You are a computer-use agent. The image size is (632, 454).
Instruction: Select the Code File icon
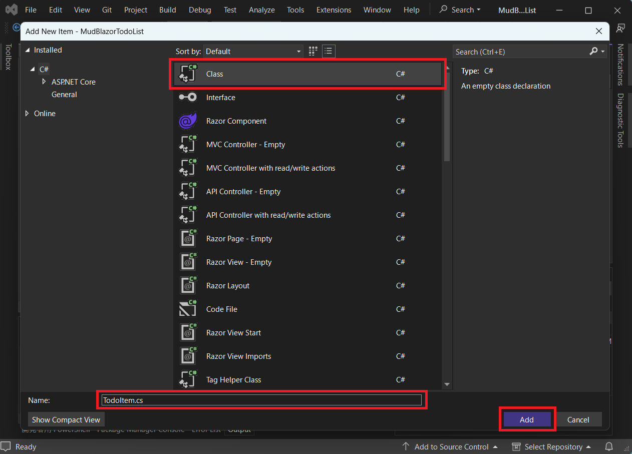(x=188, y=309)
